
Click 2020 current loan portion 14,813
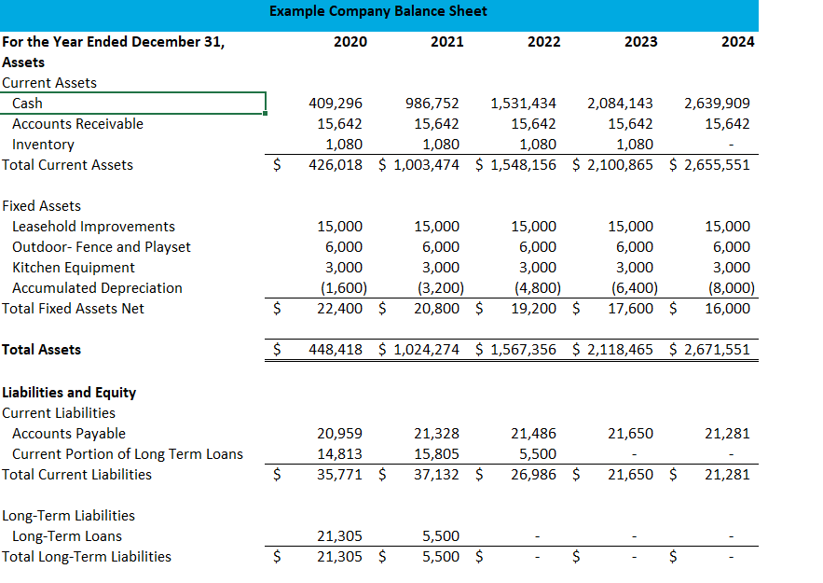point(339,454)
